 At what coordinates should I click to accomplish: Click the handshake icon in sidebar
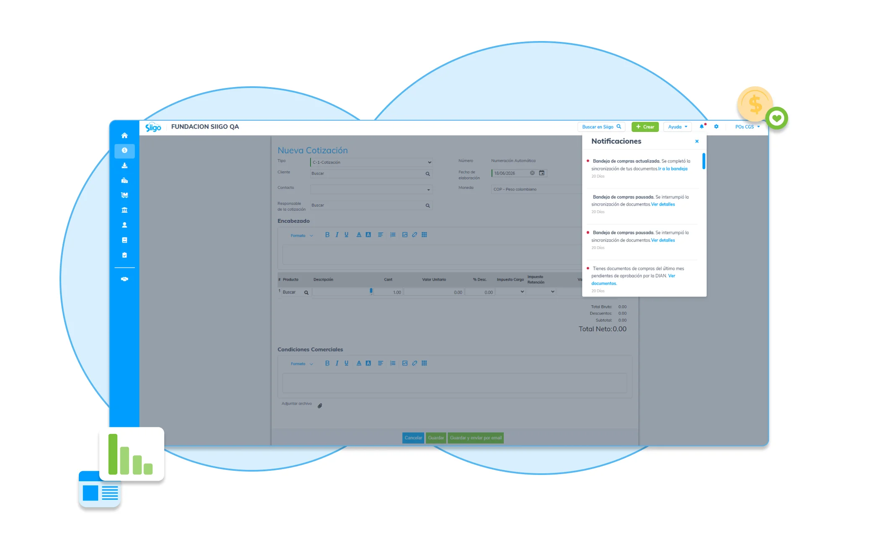[124, 279]
